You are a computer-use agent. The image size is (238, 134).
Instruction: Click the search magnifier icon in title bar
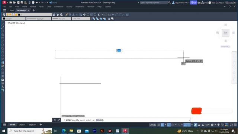[170, 3]
